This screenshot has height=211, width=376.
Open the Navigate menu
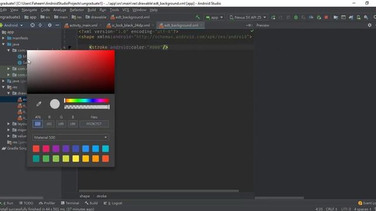click(x=29, y=10)
